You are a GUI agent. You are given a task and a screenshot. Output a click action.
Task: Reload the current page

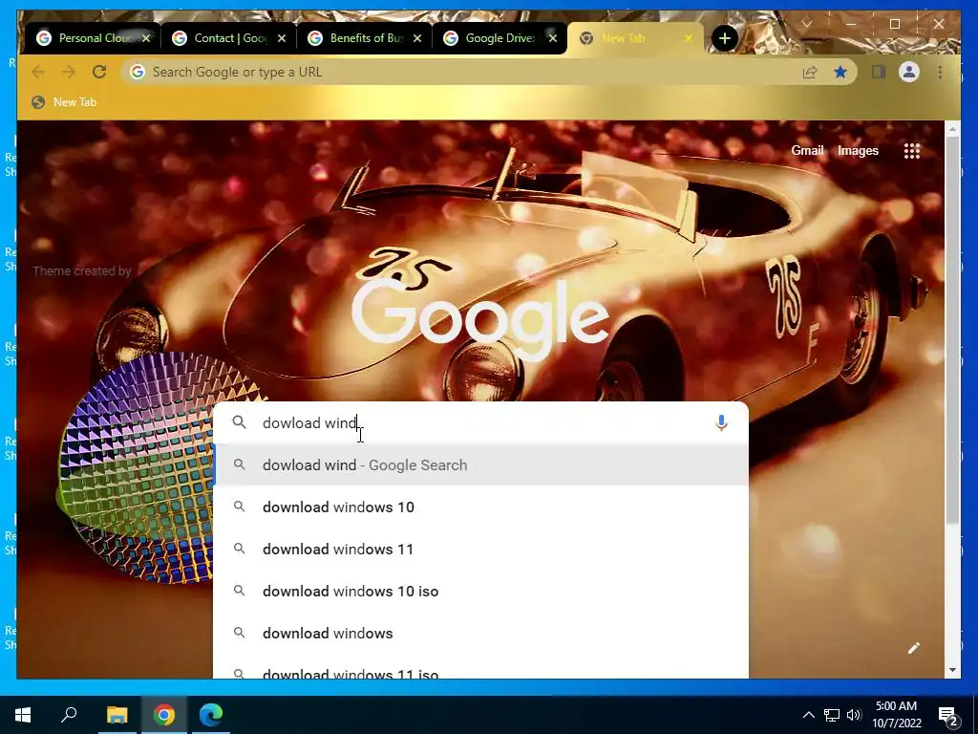pyautogui.click(x=99, y=72)
